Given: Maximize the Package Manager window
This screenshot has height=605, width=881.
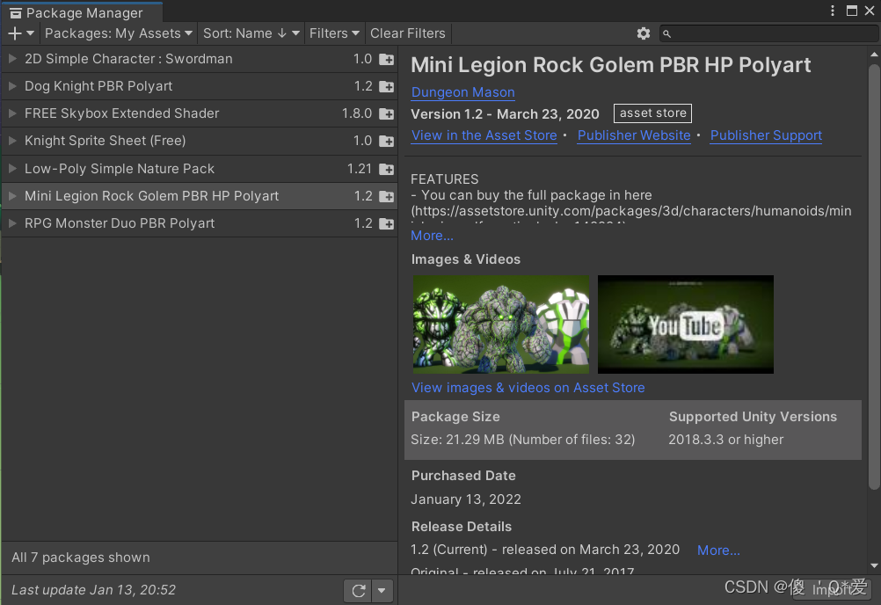Looking at the screenshot, I should point(852,11).
